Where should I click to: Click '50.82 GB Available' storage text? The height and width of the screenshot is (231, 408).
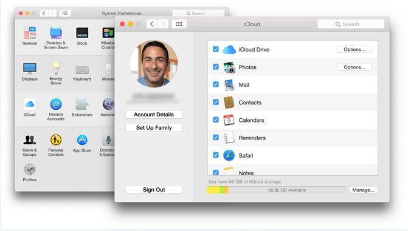tap(287, 190)
